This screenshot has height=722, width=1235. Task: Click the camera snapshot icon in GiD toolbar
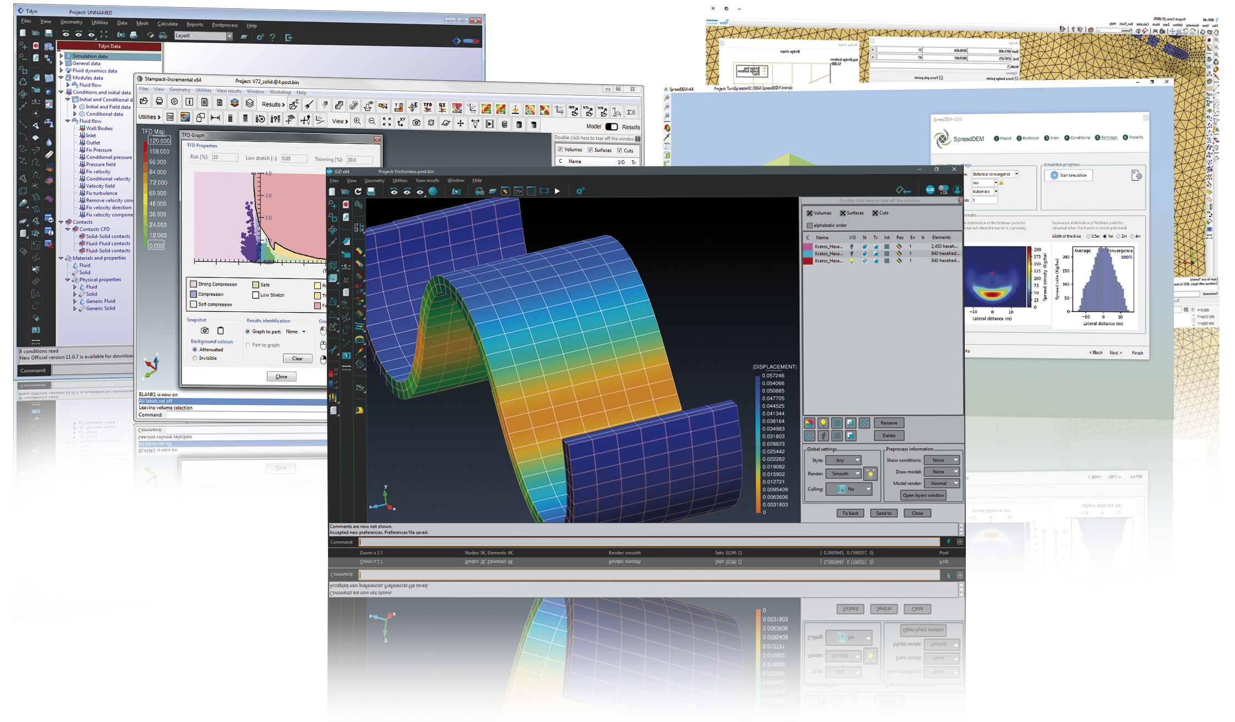point(456,192)
